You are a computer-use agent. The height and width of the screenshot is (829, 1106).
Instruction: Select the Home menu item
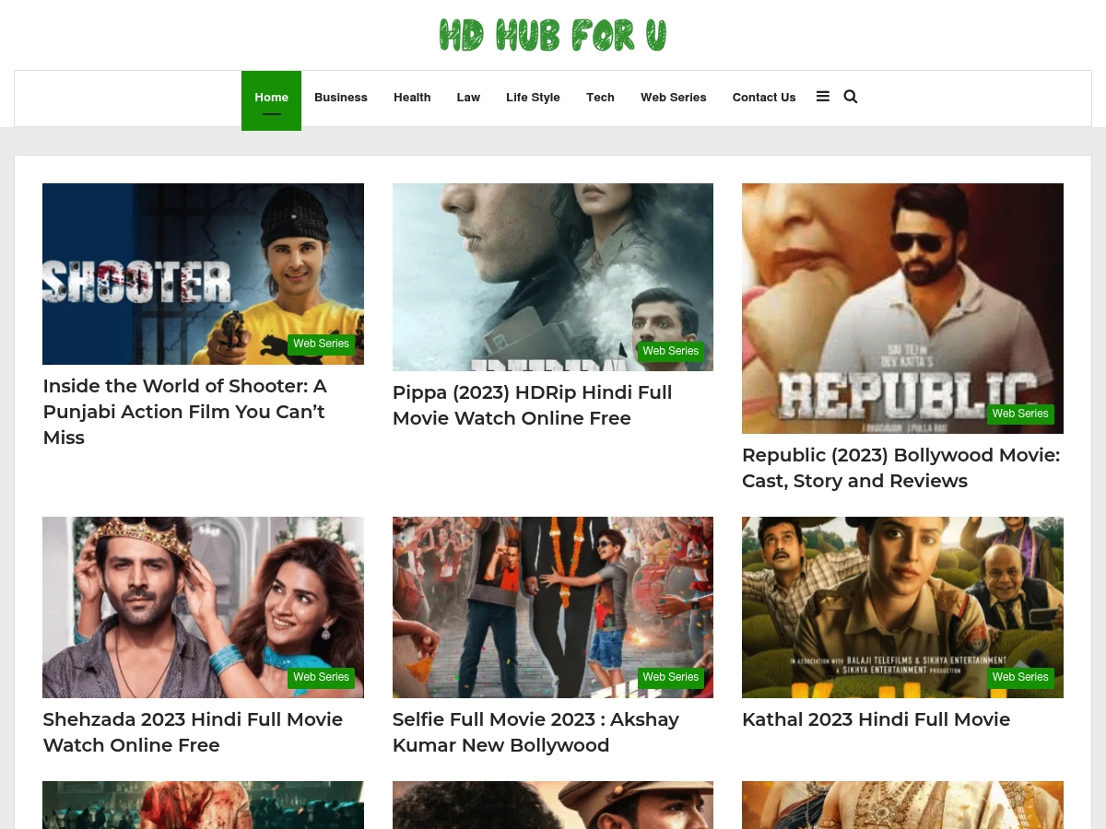point(271,100)
